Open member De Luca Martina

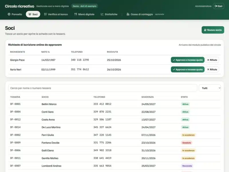coord(114,127)
